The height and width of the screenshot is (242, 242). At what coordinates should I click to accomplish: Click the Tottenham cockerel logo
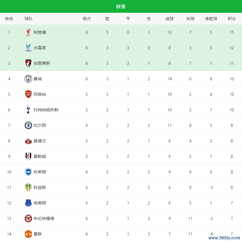[28, 110]
